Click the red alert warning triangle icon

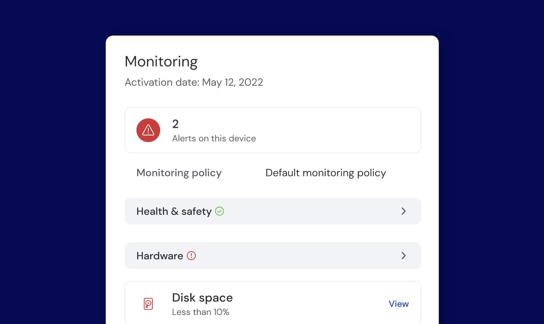148,130
